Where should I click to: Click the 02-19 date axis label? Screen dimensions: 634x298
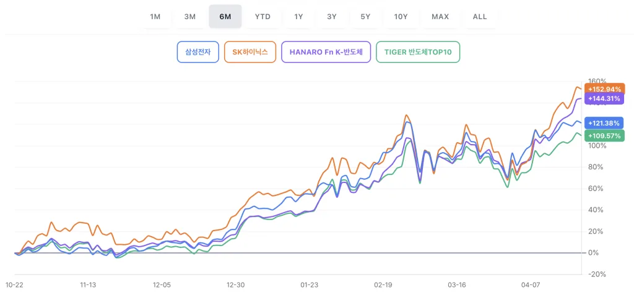[x=383, y=285]
